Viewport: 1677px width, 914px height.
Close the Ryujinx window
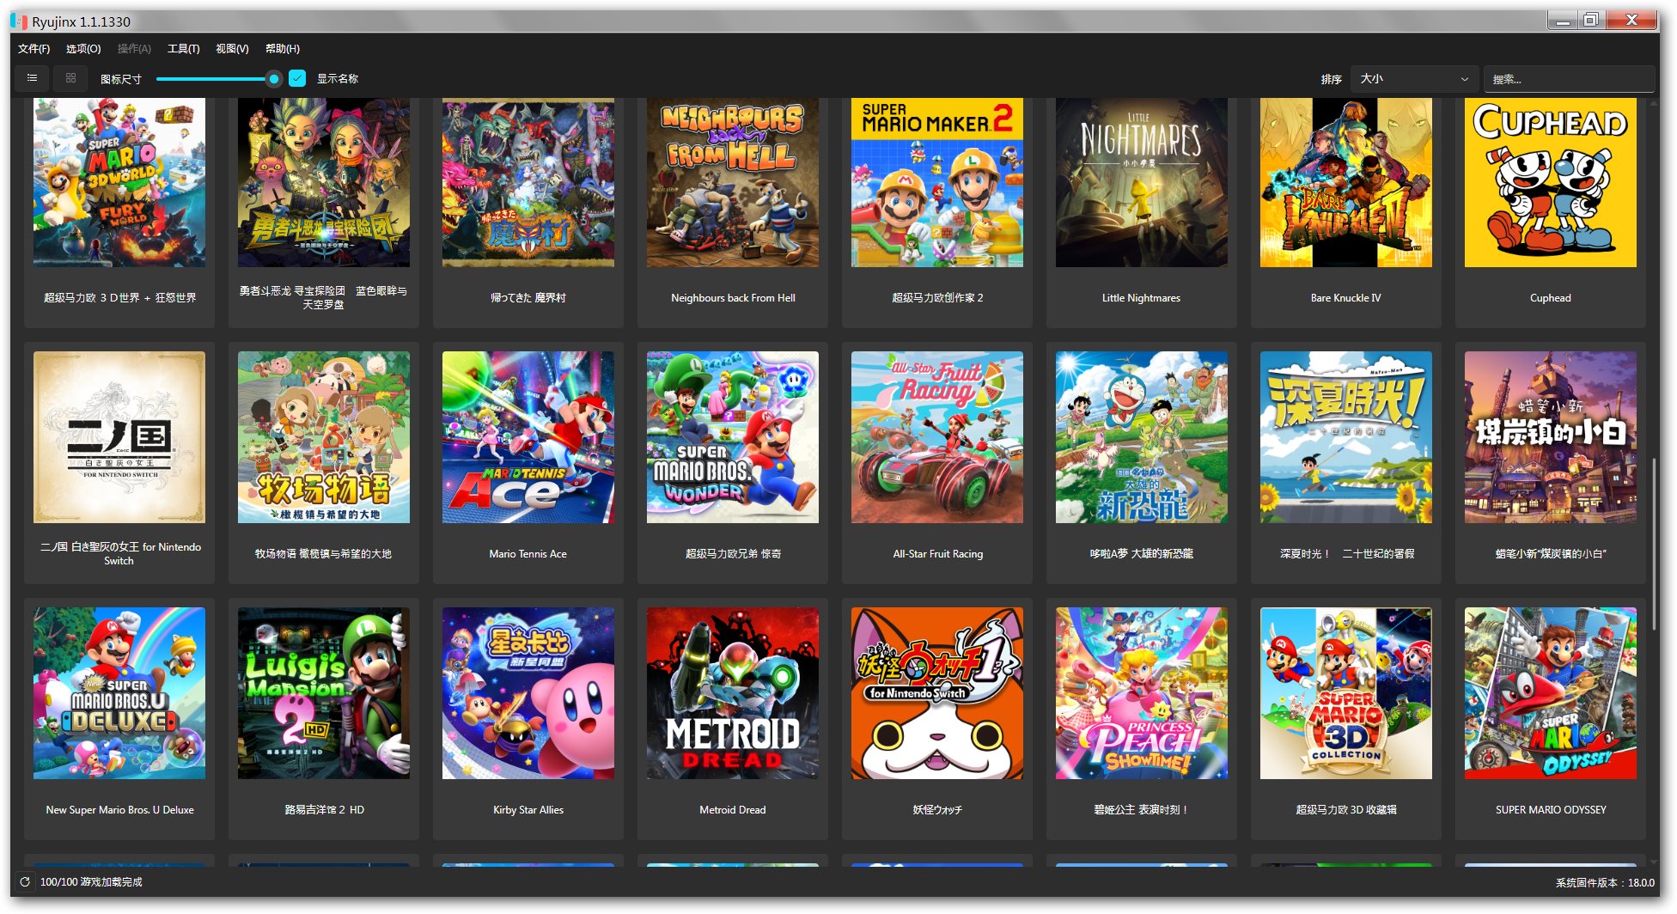click(x=1631, y=20)
